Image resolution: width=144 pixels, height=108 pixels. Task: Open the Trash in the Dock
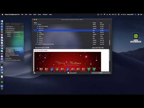coord(2,89)
